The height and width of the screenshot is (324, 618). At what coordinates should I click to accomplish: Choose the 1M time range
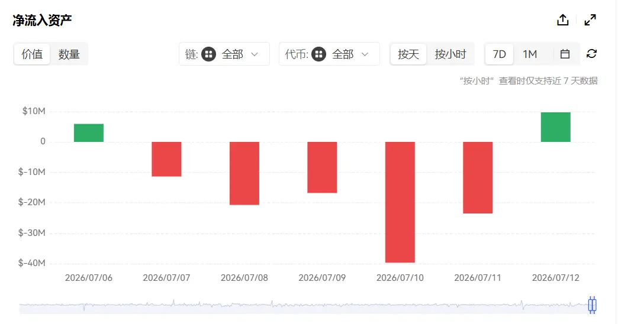[x=530, y=54]
